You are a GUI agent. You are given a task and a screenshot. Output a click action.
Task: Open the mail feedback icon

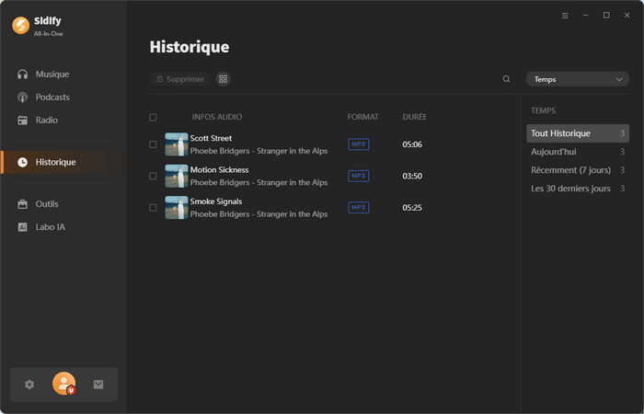tap(98, 385)
